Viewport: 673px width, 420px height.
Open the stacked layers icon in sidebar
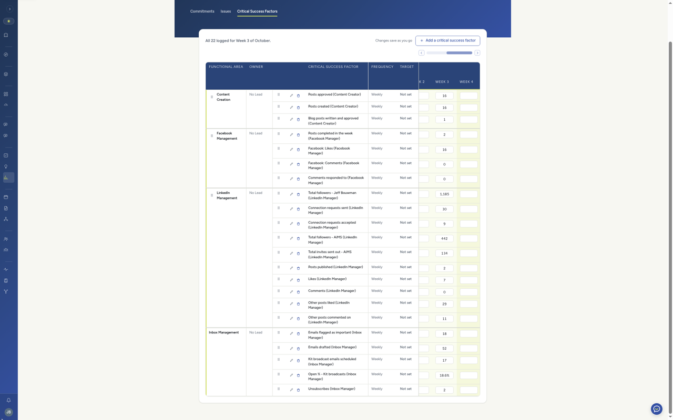tap(6, 74)
